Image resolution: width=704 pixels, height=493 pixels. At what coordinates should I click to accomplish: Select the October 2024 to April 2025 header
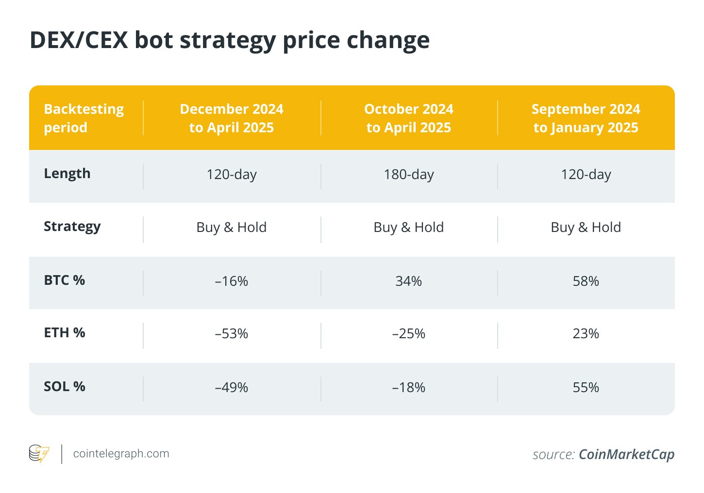(409, 118)
